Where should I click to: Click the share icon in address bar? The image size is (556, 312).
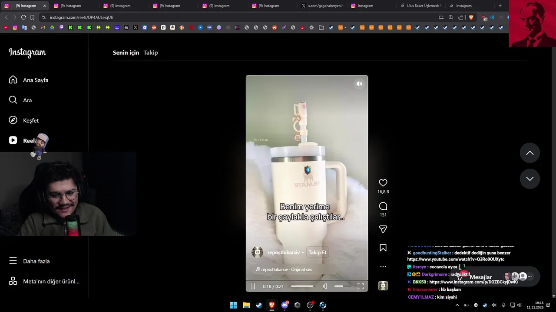pos(460,17)
